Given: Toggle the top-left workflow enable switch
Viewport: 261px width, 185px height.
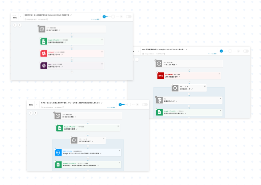Looking at the screenshot, I should click(128, 17).
